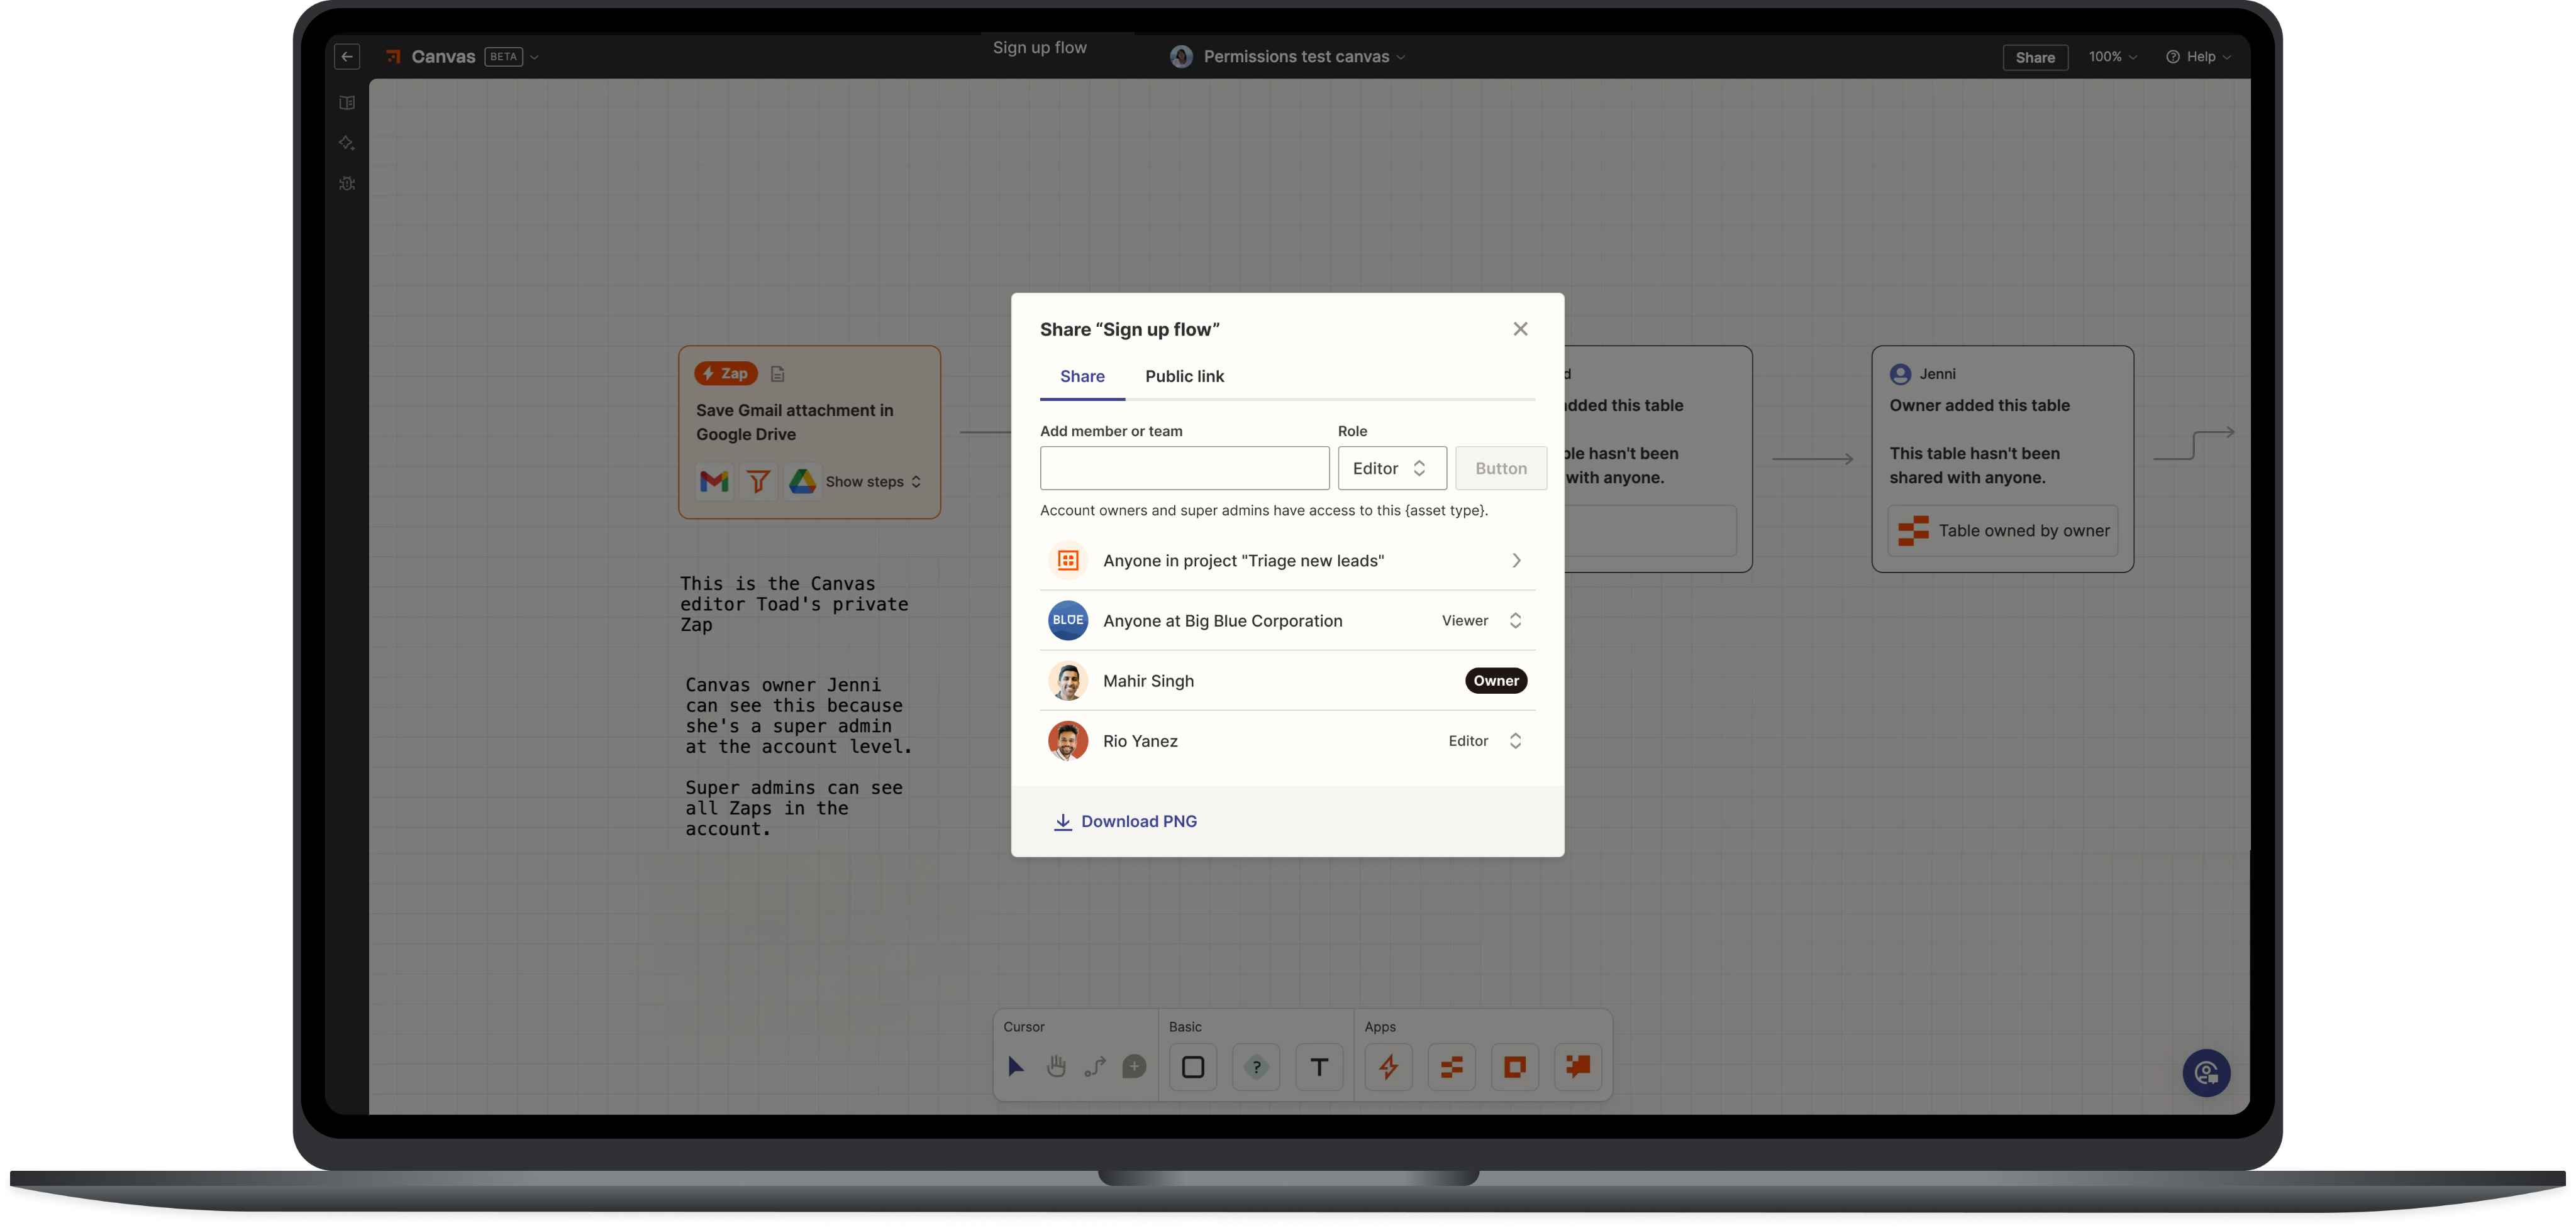Select the rectangle shape tool

coord(1192,1066)
